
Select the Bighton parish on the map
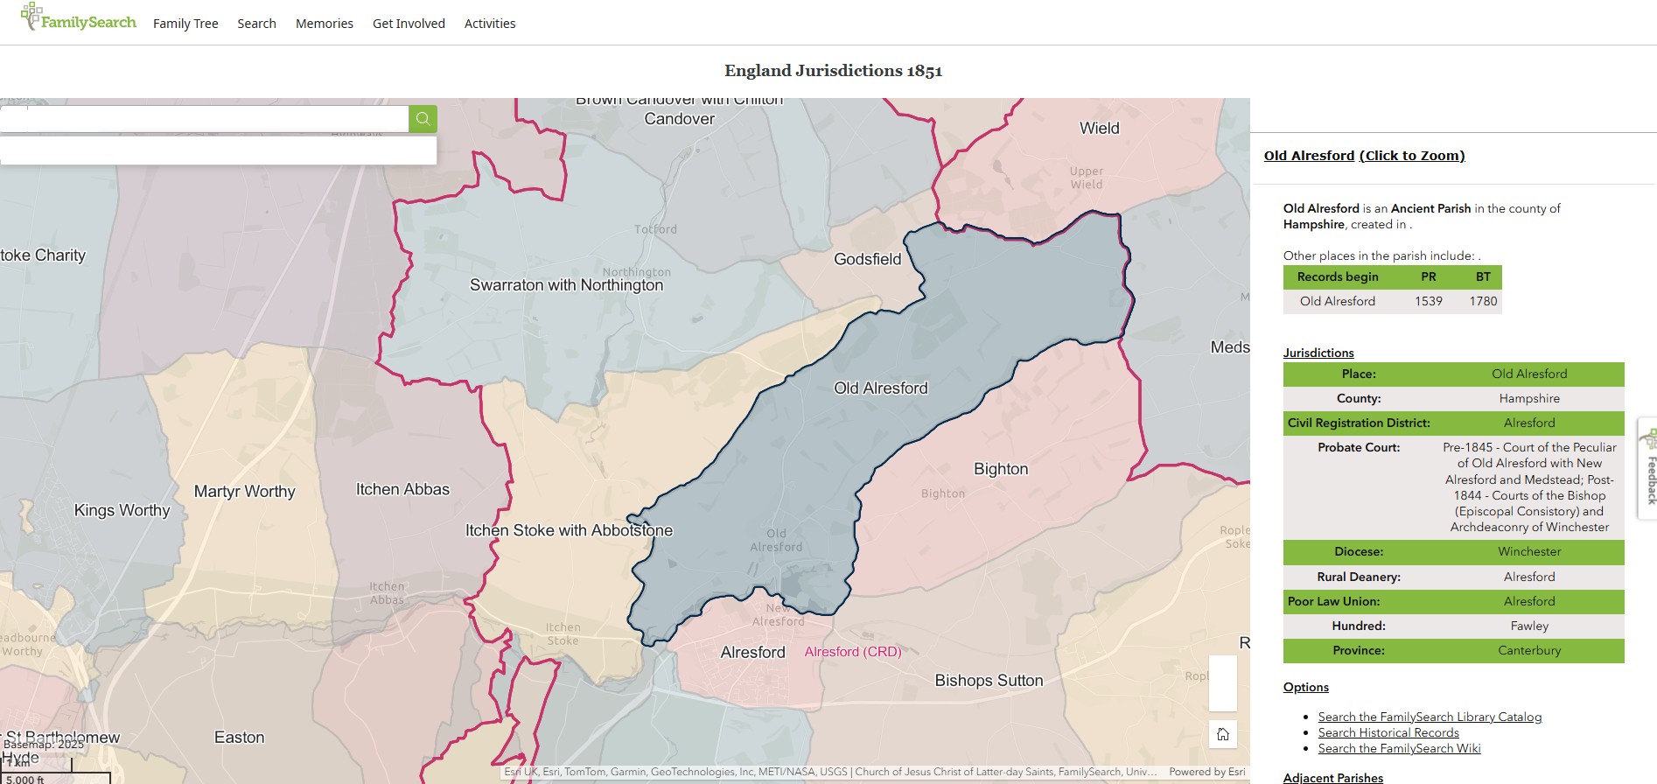(x=1001, y=469)
